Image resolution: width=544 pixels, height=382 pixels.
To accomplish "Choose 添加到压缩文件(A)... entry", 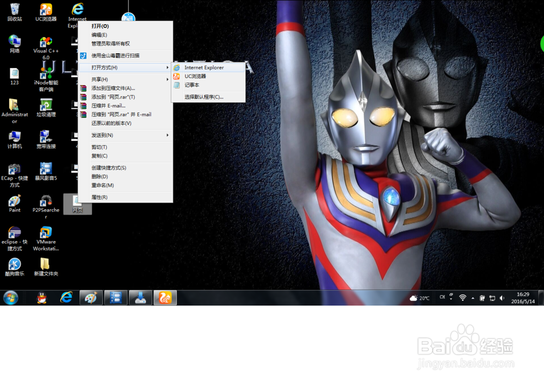I will pyautogui.click(x=126, y=88).
